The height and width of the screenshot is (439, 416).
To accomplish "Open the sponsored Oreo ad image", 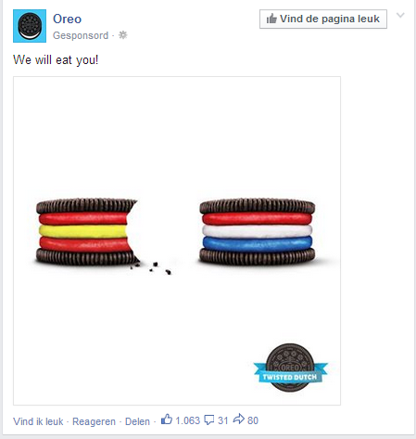I will point(177,240).
